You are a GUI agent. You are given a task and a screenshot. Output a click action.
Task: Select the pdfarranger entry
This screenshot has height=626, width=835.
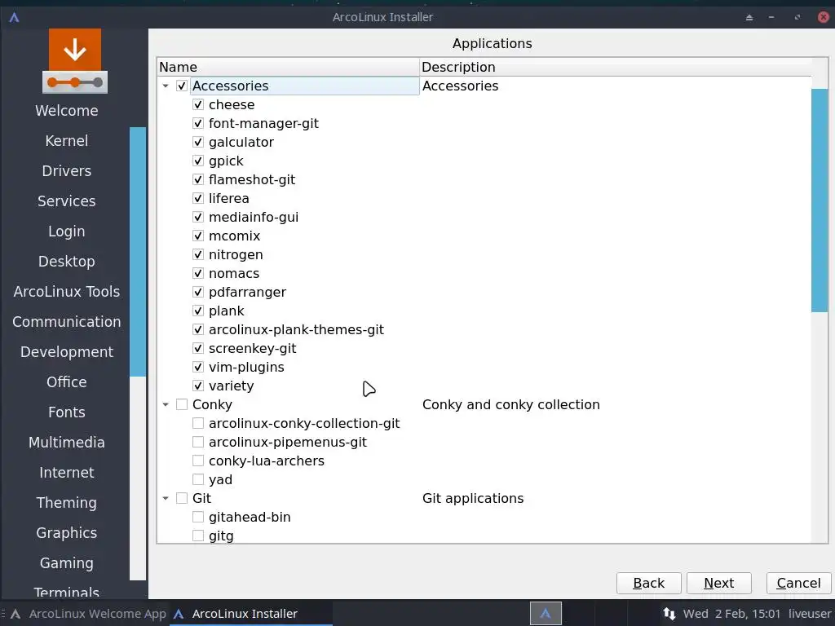(247, 293)
